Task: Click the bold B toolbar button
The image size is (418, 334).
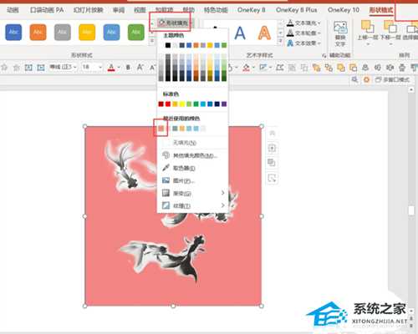Action: click(x=128, y=67)
